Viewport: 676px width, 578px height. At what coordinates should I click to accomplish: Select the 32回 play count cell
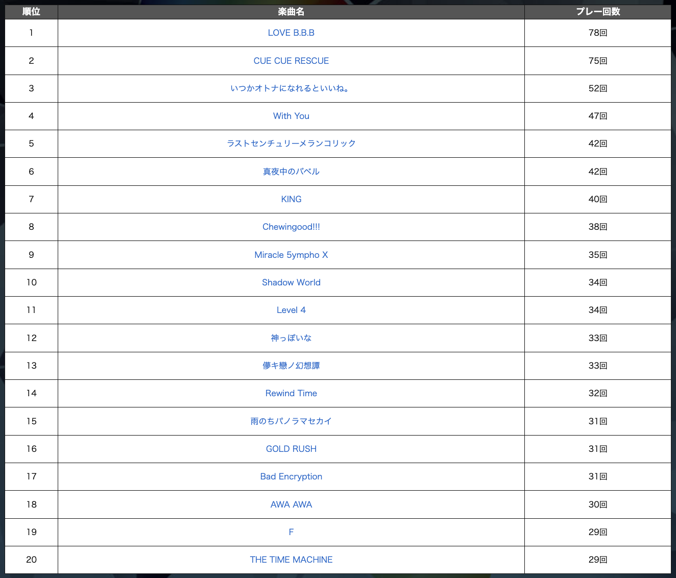[x=598, y=393]
